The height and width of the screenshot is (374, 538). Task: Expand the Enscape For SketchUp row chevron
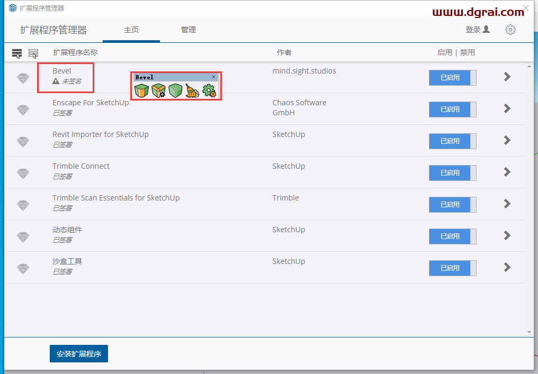point(507,108)
